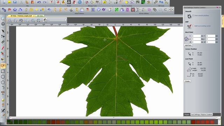224x126 pixels.
Task: Click the Next Point dx input field
Action: 196,42
